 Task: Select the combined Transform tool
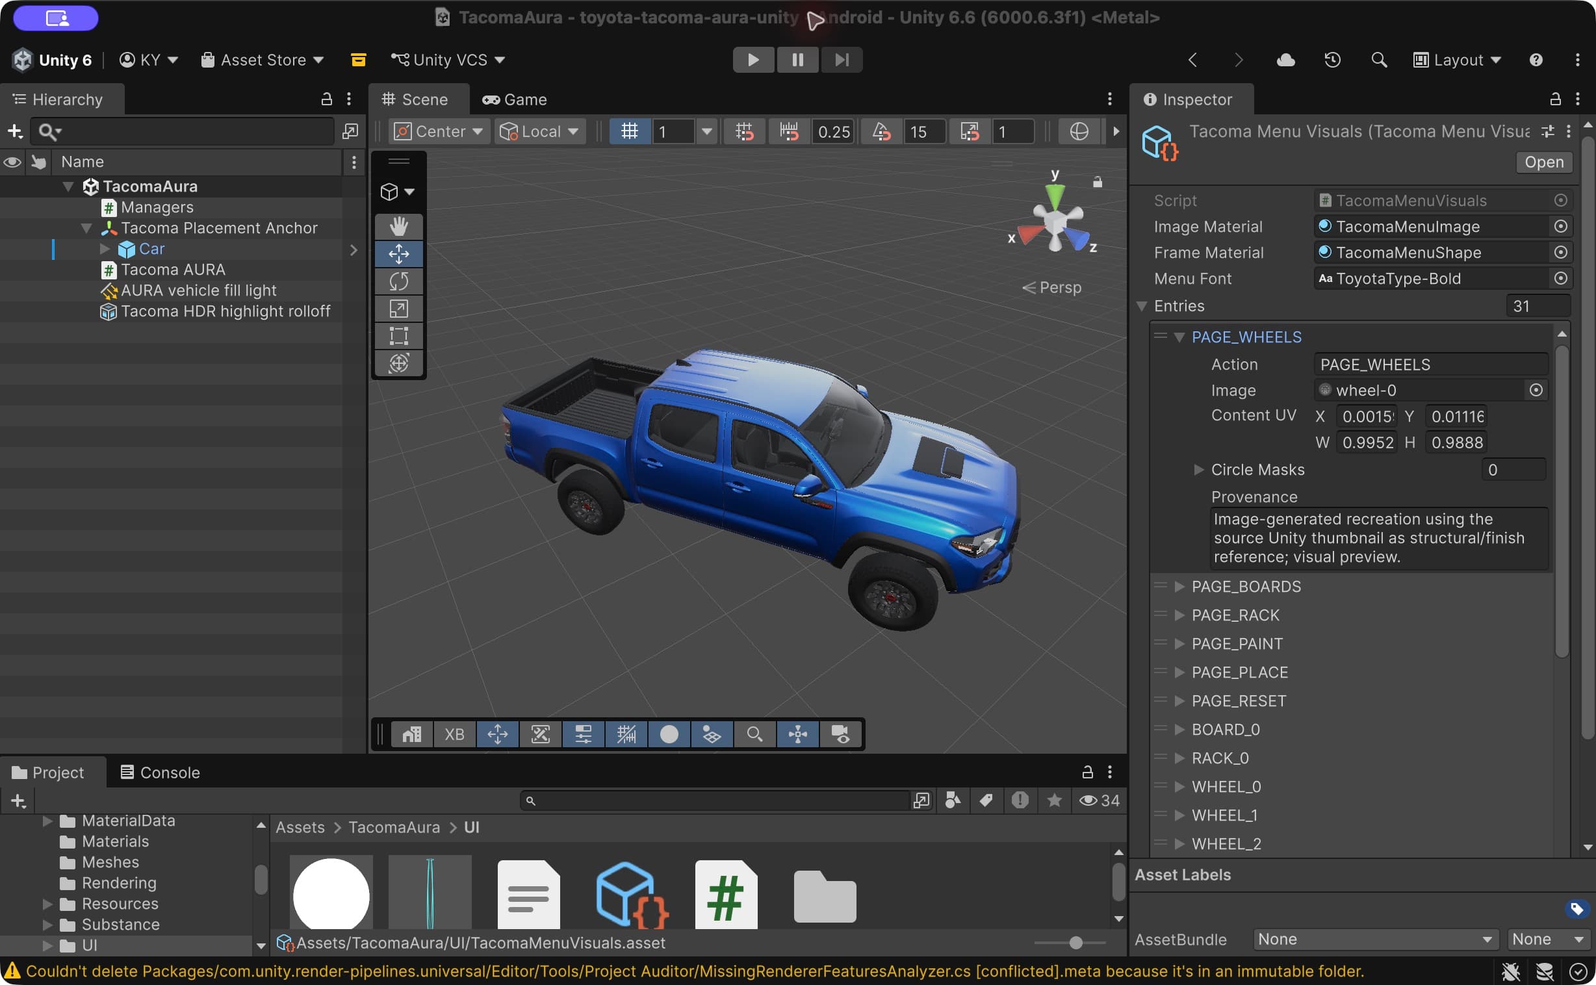click(x=398, y=363)
